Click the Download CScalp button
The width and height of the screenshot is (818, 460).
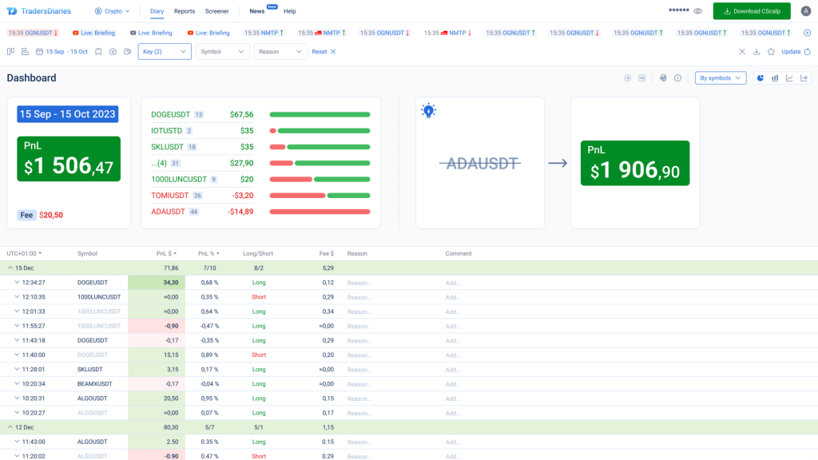[x=751, y=11]
